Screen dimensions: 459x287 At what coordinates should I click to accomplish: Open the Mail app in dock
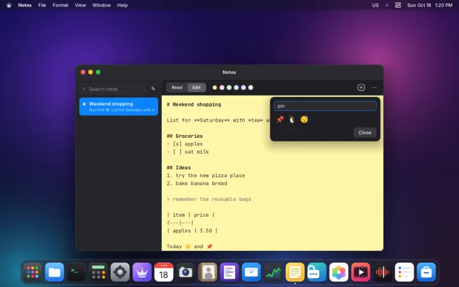point(251,272)
